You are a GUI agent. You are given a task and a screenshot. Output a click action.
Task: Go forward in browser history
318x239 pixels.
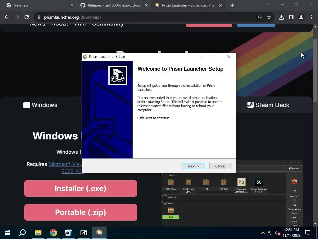17,17
